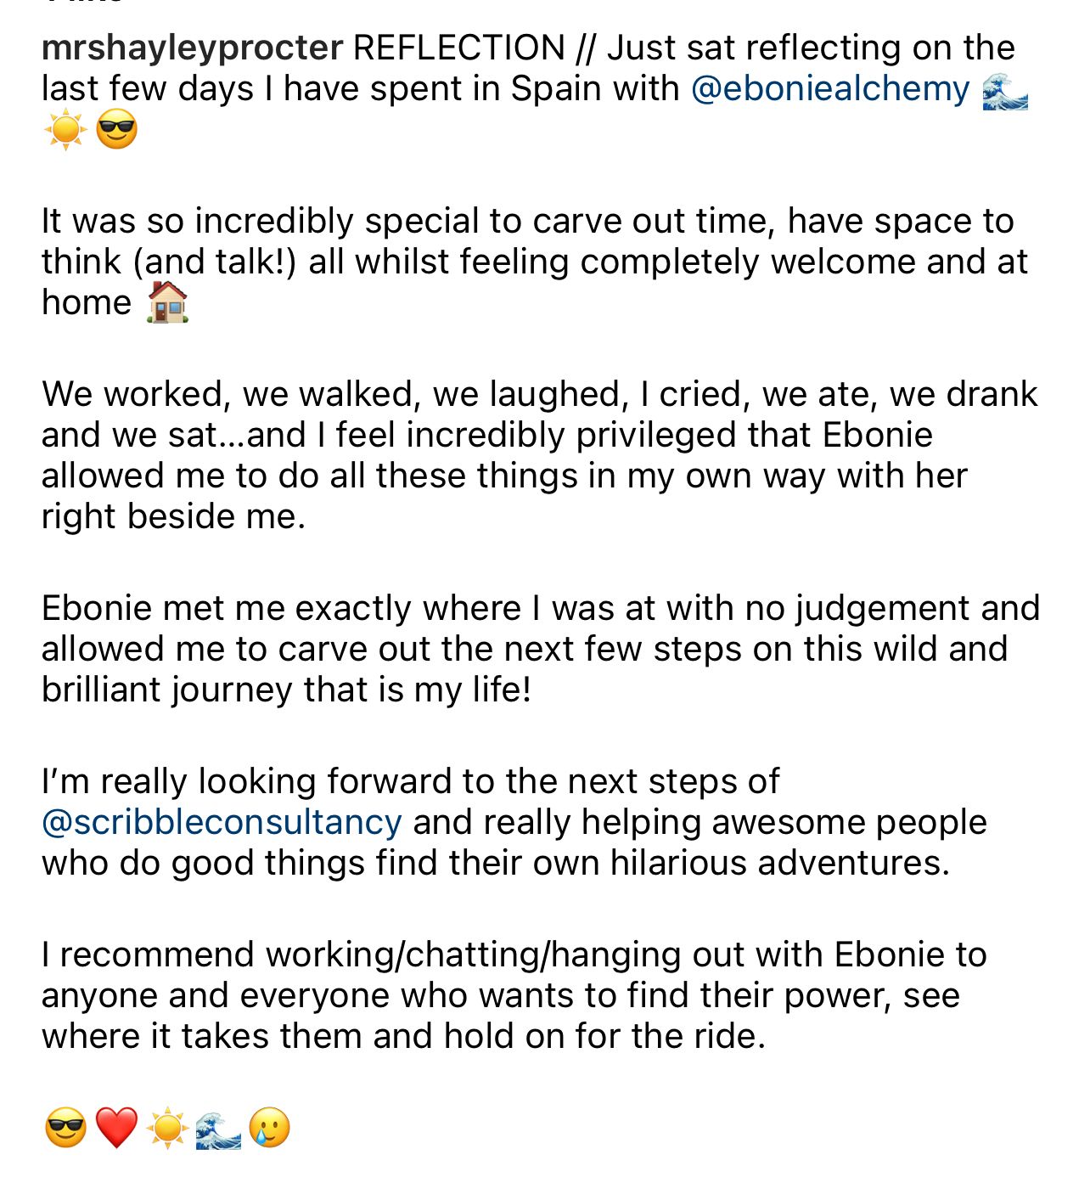The width and height of the screenshot is (1090, 1177).
Task: Click the word Spain in the caption
Action: coord(552,88)
